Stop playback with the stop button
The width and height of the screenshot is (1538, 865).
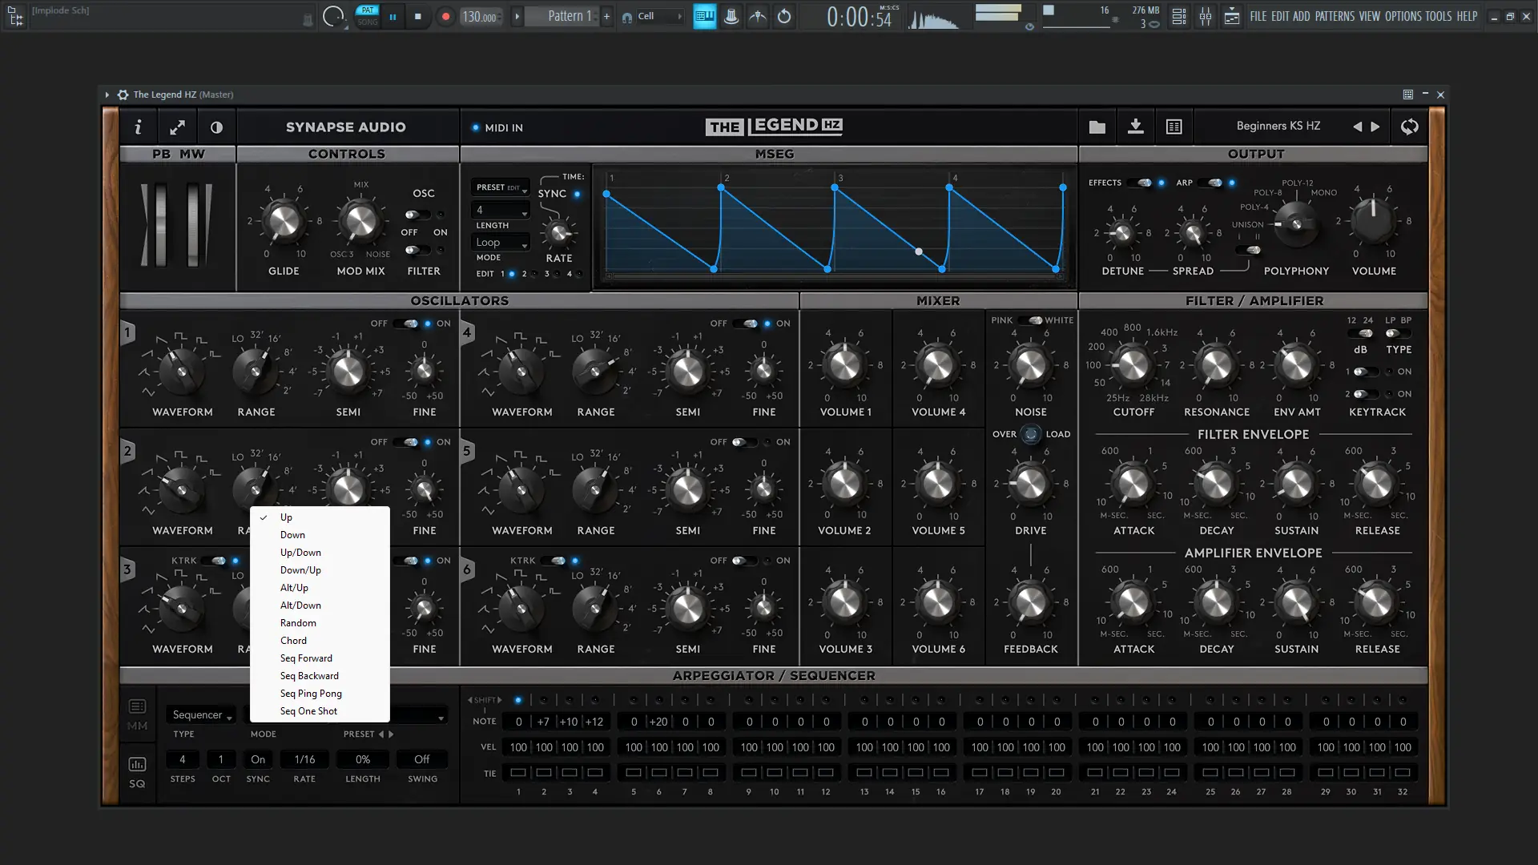[x=417, y=16]
